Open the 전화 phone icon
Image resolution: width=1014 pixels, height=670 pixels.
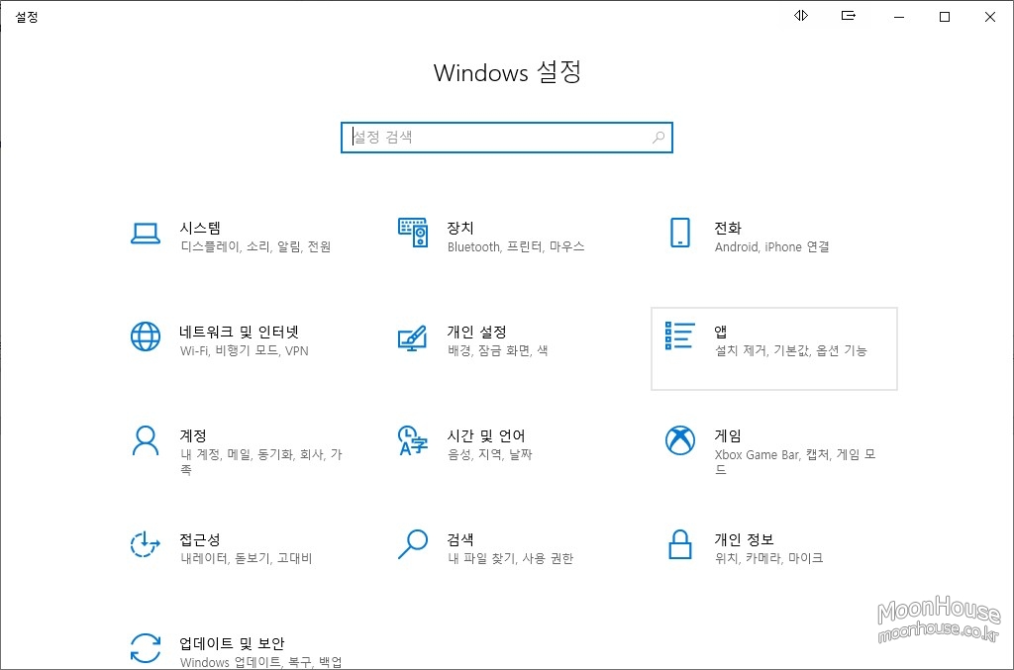[x=679, y=233]
